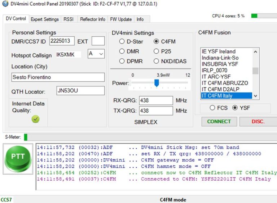Click the RX-QRG frequency field
The width and height of the screenshot is (277, 203).
156,100
